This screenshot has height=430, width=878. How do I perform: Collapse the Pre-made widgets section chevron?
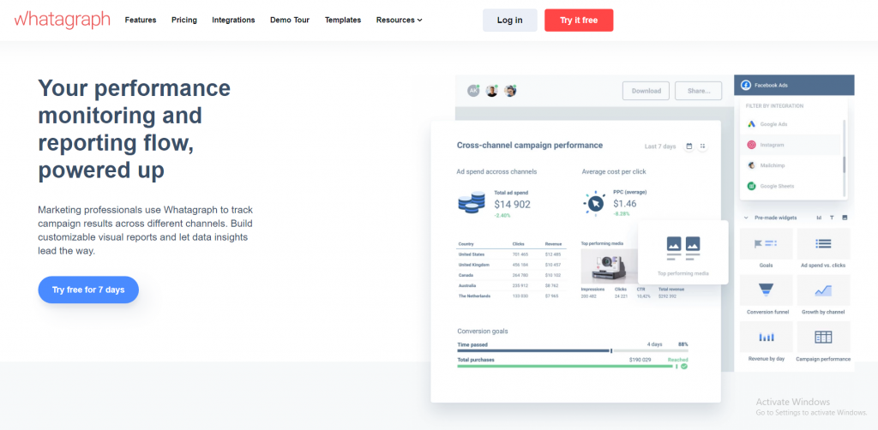(x=746, y=218)
